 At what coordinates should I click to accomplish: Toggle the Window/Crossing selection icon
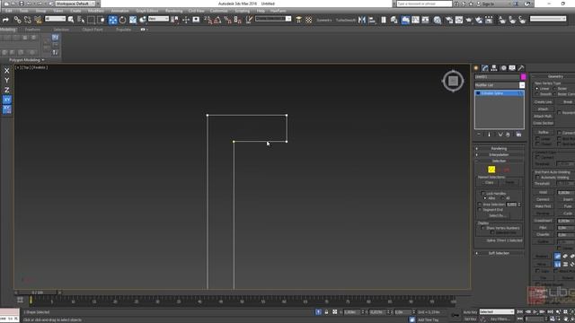(x=102, y=20)
